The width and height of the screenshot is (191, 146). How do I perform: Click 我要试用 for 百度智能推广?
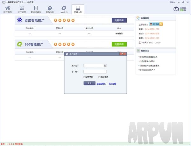coord(119,20)
